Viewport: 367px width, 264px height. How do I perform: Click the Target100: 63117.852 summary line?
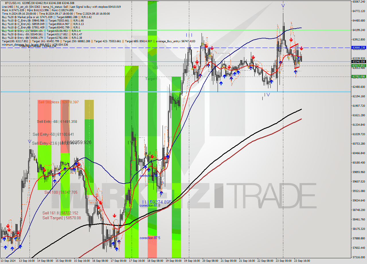point(98,41)
